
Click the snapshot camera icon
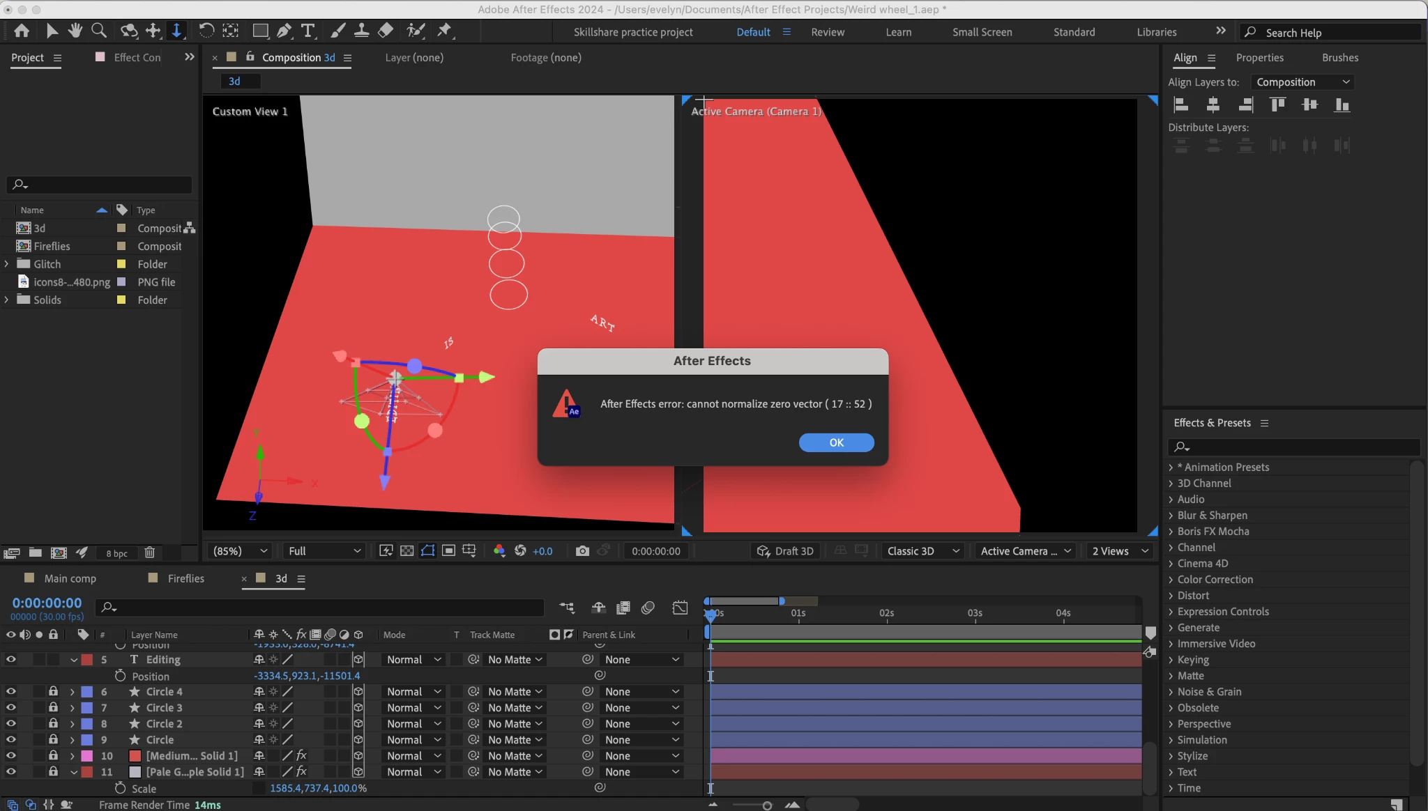pos(582,551)
